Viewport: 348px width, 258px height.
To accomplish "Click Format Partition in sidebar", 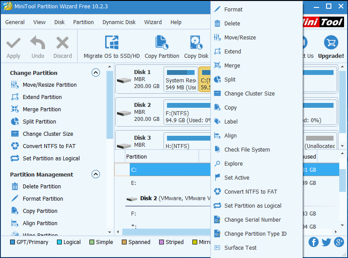I will pos(37,198).
